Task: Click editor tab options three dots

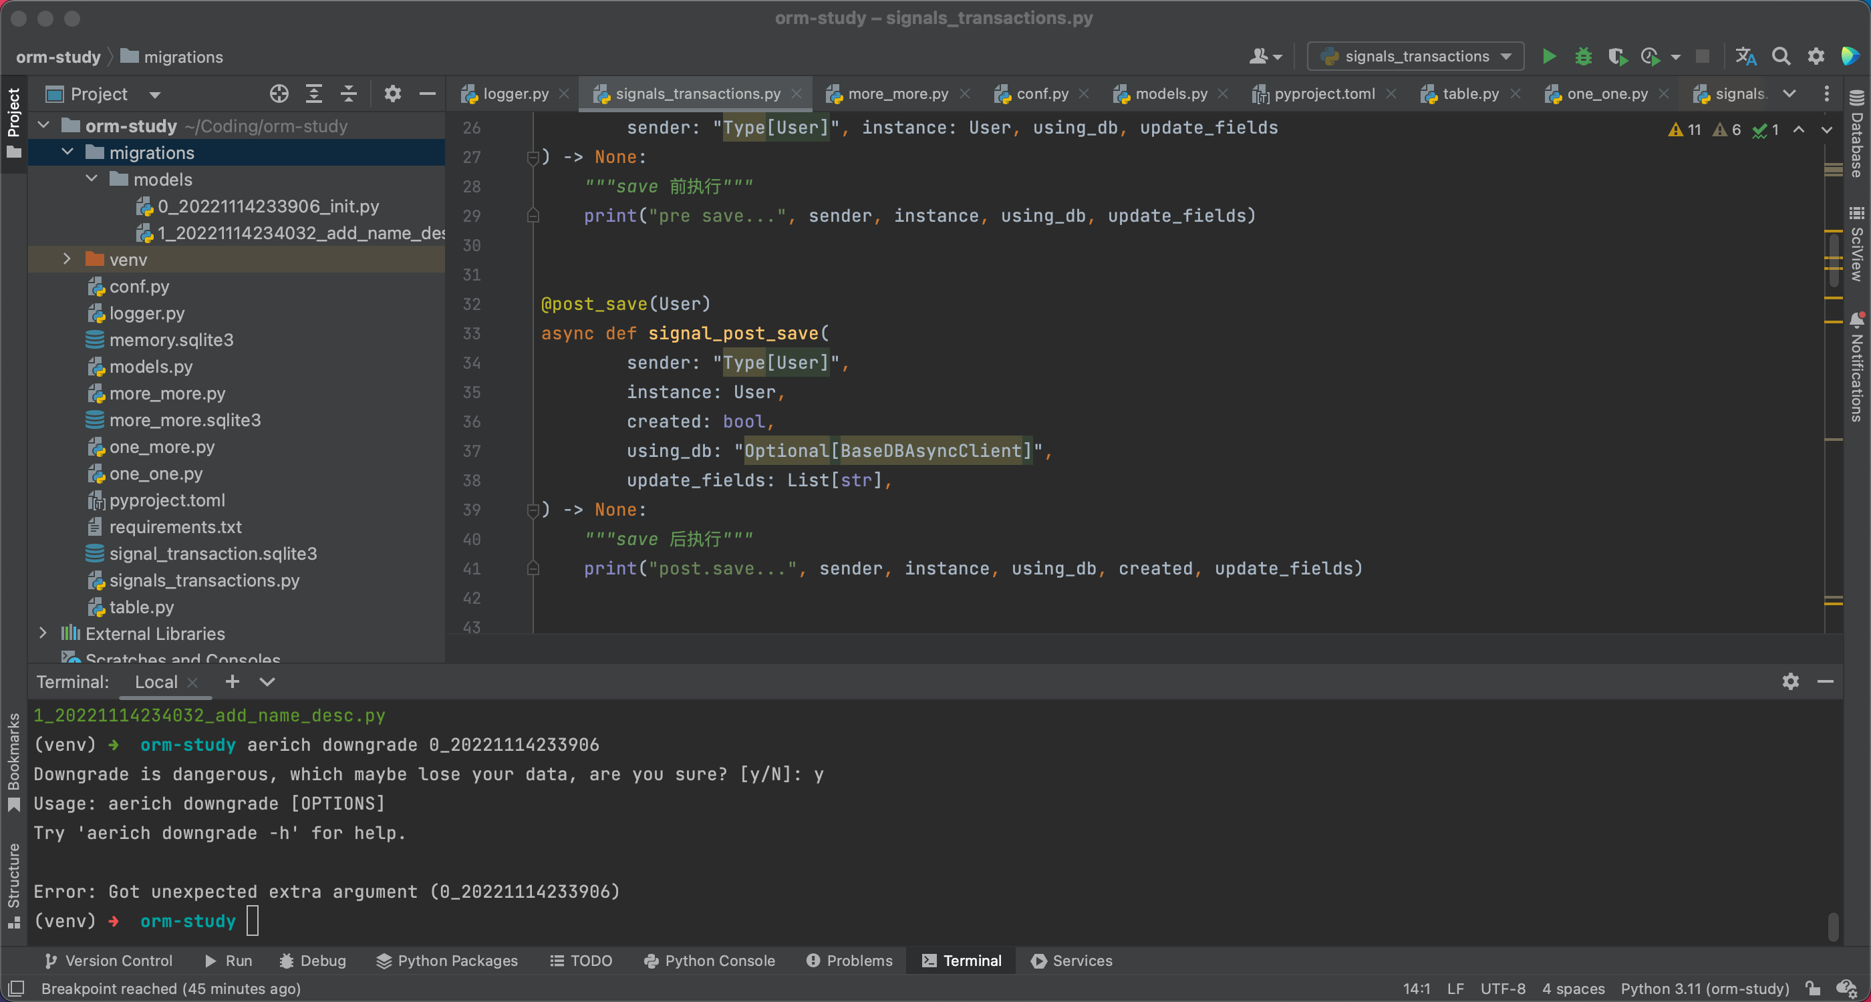Action: coord(1826,94)
